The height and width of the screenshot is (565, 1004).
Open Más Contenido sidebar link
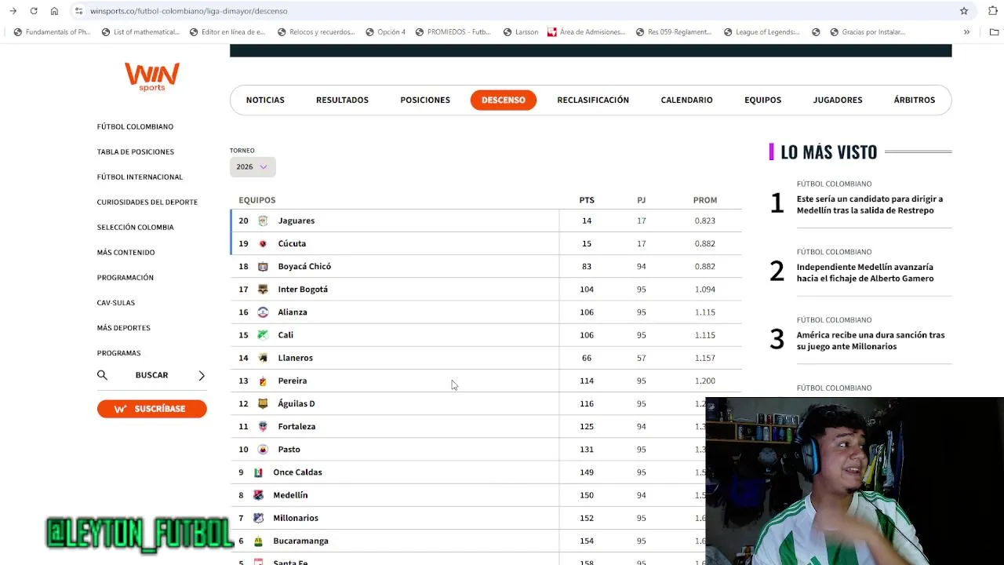(125, 252)
